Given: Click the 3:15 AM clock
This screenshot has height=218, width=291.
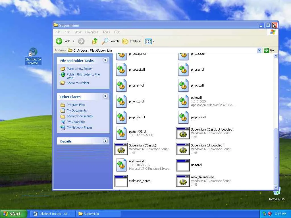Looking at the screenshot, I should coord(280,214).
